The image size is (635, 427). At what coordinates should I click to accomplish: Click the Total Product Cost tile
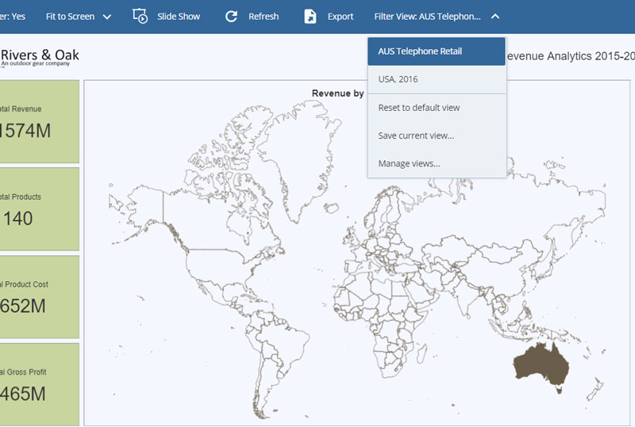point(40,297)
